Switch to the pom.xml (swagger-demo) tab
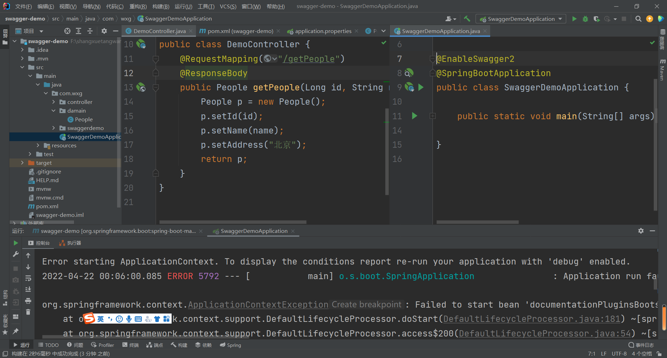667x358 pixels. [x=240, y=31]
